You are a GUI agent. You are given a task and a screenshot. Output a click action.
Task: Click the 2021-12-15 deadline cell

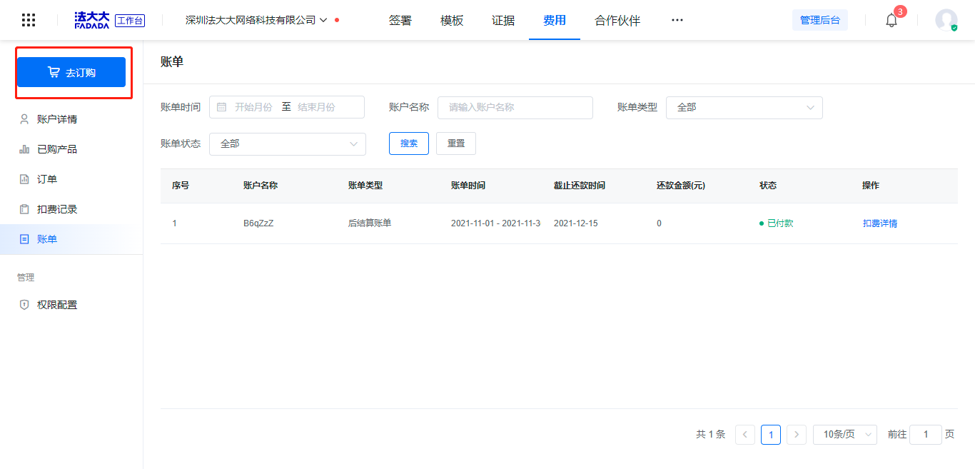[576, 223]
